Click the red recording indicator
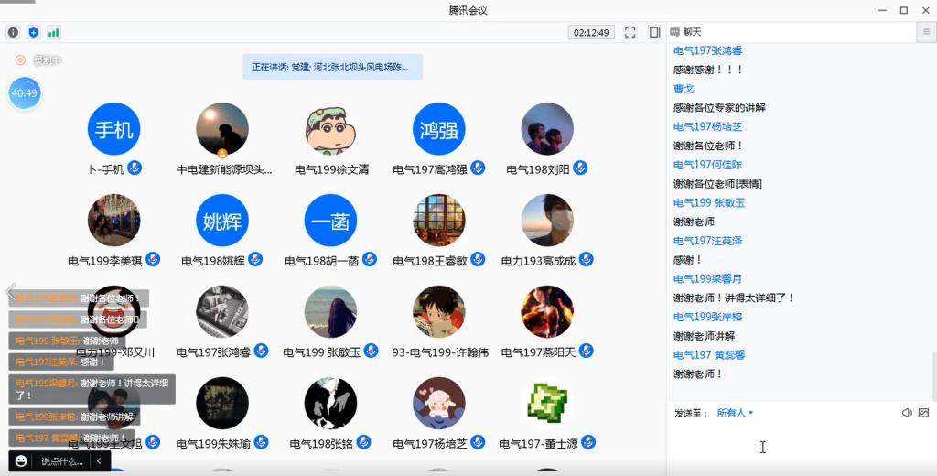937x476 pixels. pos(20,60)
